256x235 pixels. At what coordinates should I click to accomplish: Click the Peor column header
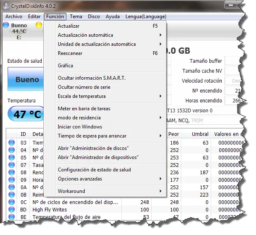[x=173, y=134]
